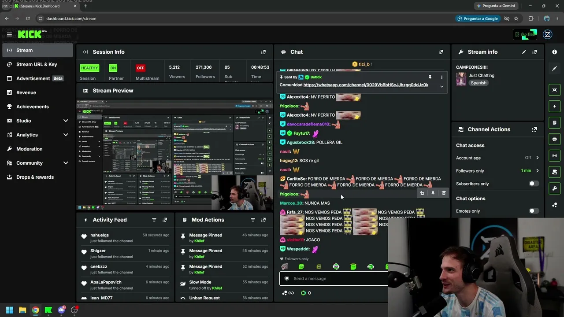Screen dimensions: 564x317
Task: Expand the Analytics sidebar section
Action: point(66,135)
